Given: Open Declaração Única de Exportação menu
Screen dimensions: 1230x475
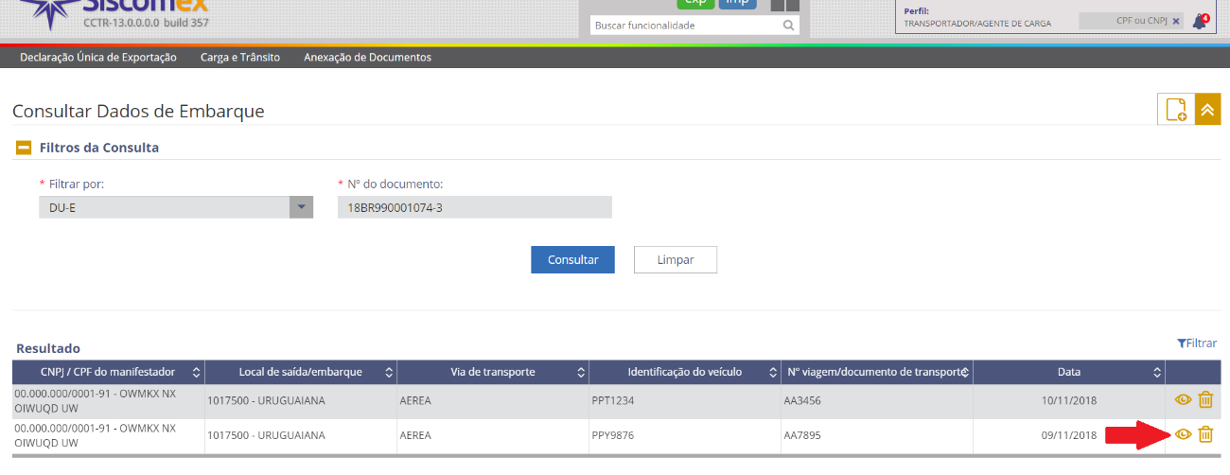Looking at the screenshot, I should (98, 58).
